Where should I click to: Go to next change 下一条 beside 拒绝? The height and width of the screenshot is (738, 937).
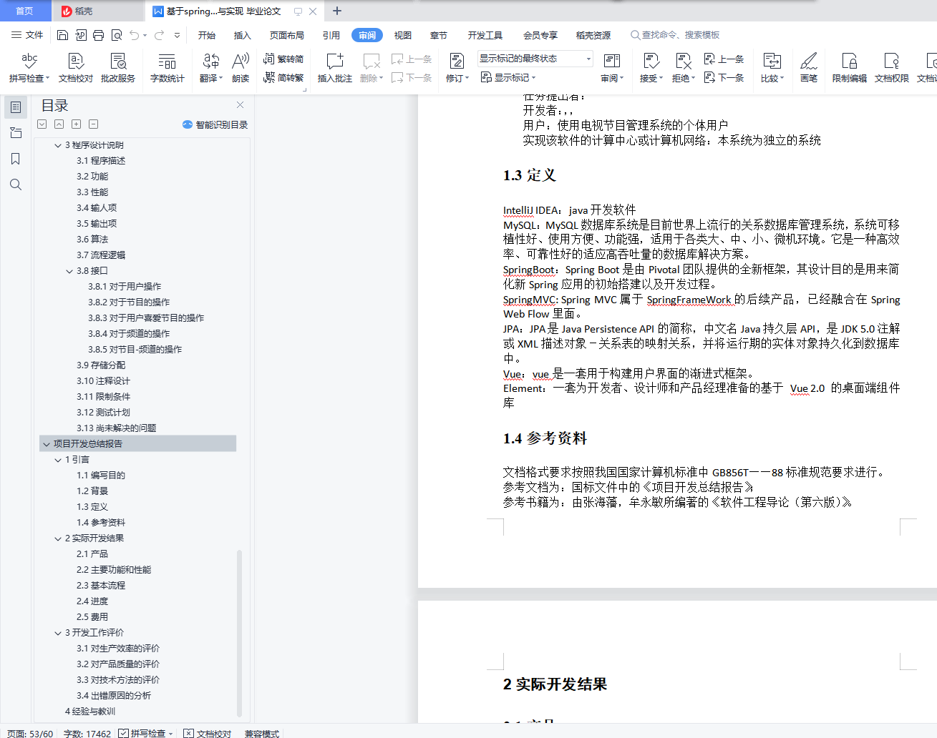point(724,77)
